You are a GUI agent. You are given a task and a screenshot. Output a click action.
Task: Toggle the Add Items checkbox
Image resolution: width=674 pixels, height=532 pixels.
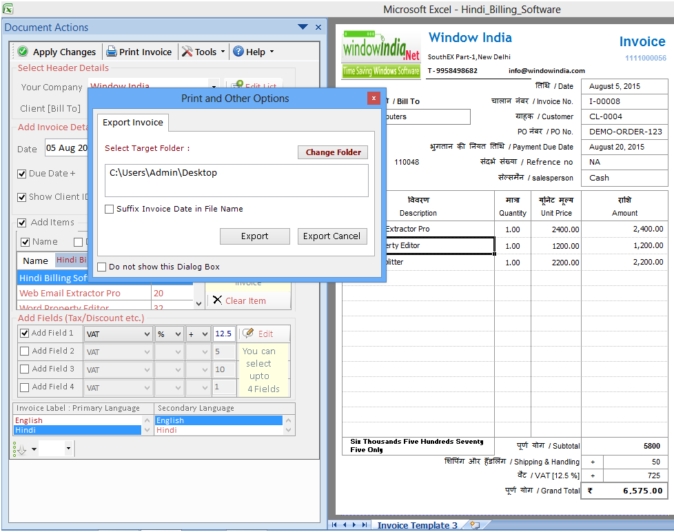point(22,223)
